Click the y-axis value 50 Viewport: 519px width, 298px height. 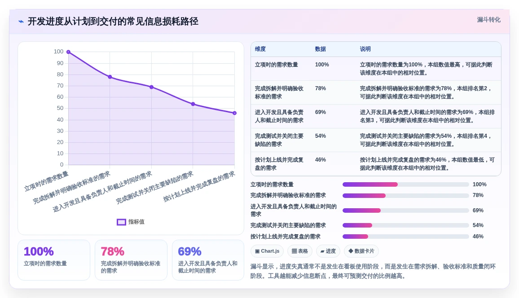tap(60, 108)
